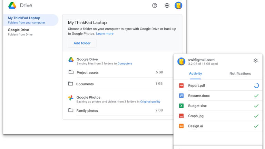The height and width of the screenshot is (149, 265).
Task: Switch to the Notifications tab
Action: pyautogui.click(x=240, y=73)
